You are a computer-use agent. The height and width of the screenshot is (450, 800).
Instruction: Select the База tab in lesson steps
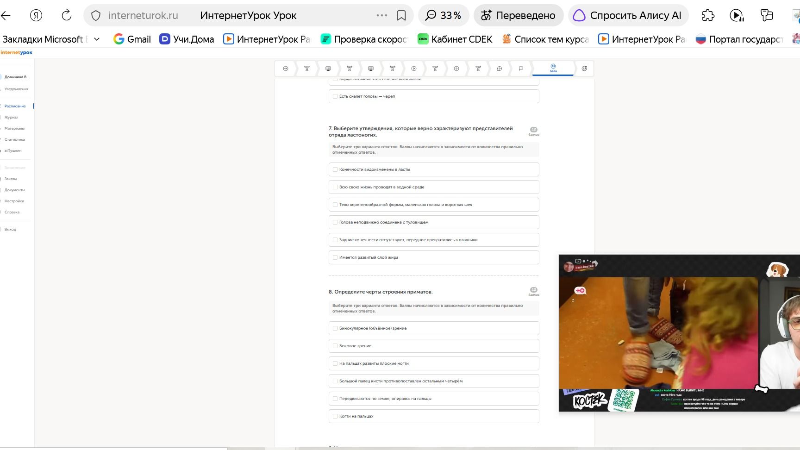(553, 69)
